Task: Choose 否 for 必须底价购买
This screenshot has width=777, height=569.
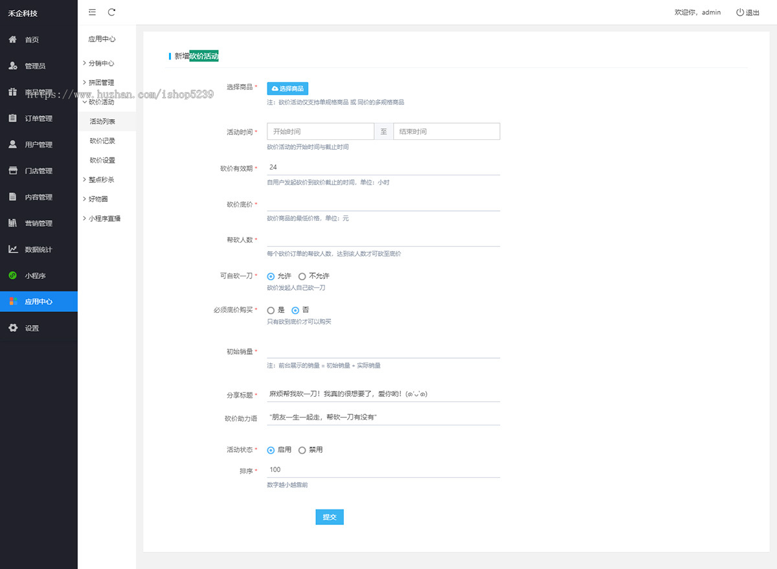Action: pyautogui.click(x=295, y=310)
